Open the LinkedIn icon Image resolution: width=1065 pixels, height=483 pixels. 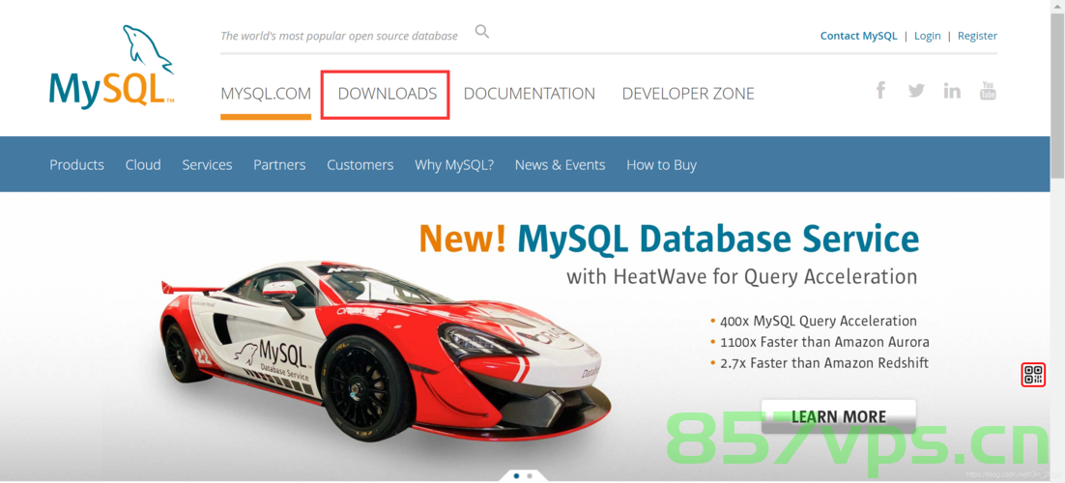point(952,91)
